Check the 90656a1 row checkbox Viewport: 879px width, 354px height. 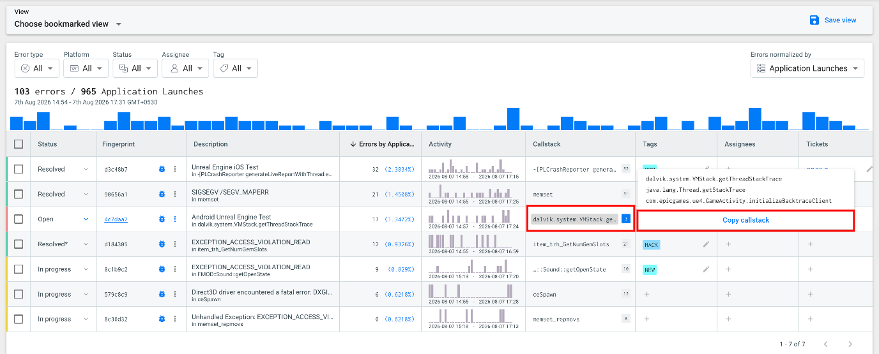point(19,194)
